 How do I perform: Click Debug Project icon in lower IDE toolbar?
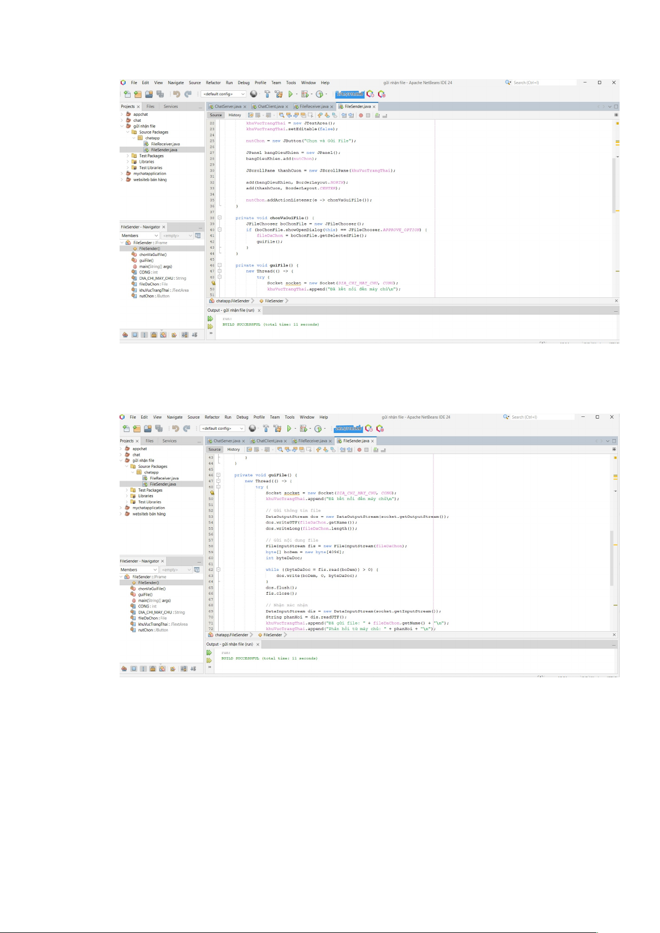(303, 429)
